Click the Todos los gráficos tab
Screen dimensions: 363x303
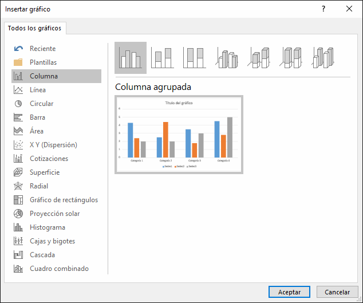[34, 28]
